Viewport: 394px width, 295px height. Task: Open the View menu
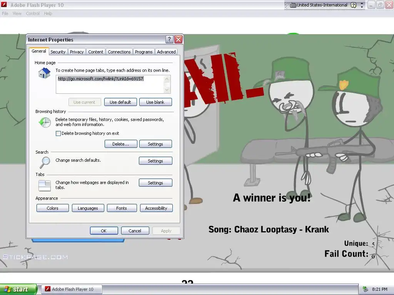point(17,13)
